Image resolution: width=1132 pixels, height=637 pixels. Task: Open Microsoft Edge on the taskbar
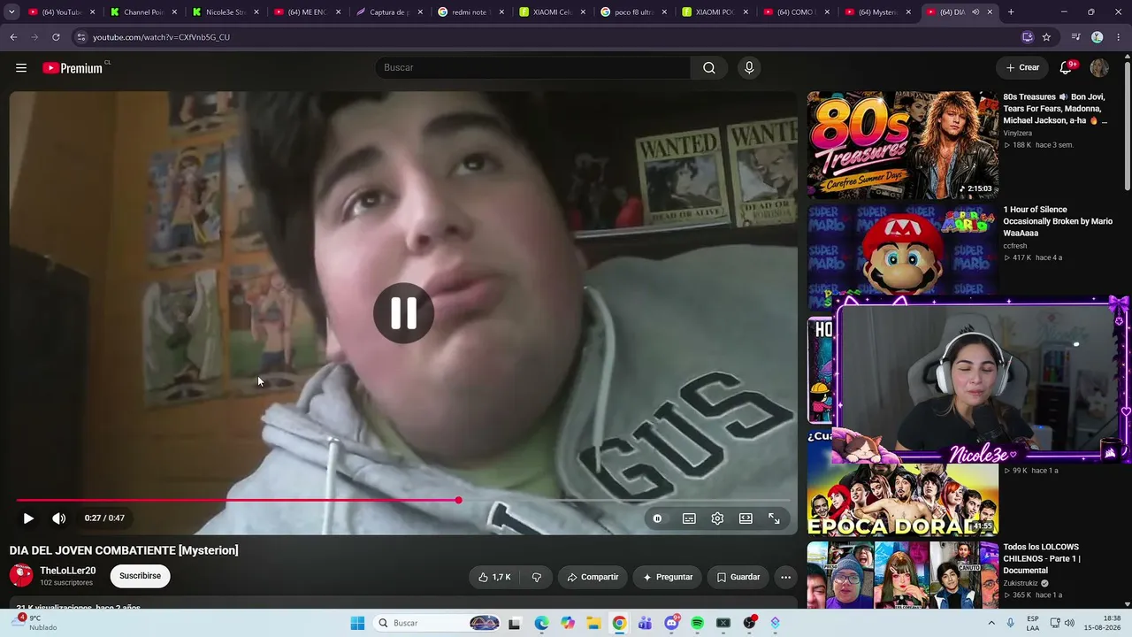(x=541, y=623)
